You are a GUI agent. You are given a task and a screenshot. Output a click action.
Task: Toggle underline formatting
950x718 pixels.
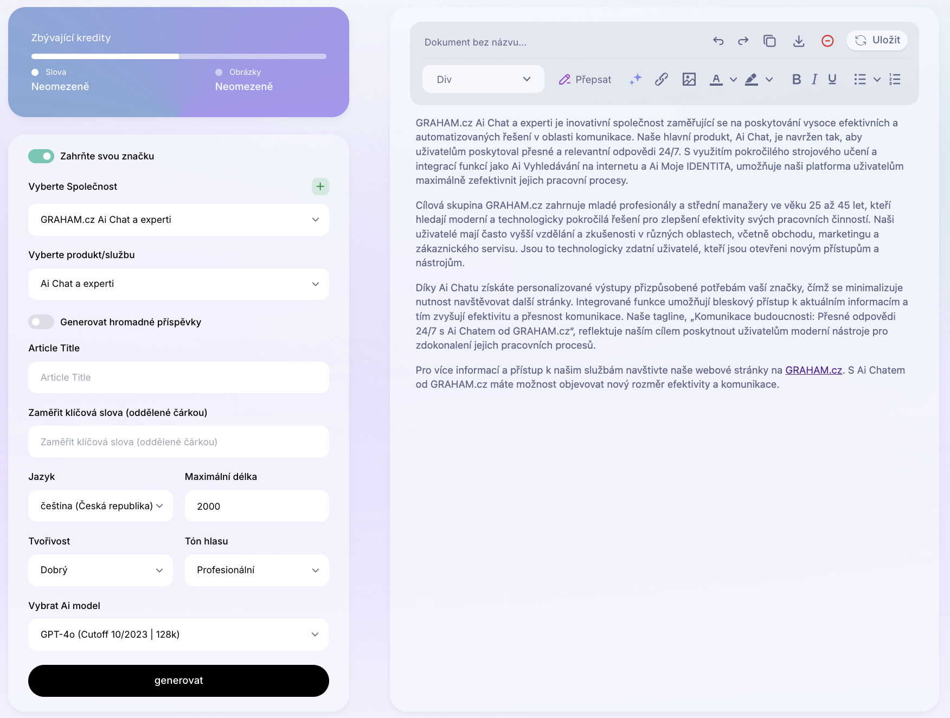click(832, 79)
